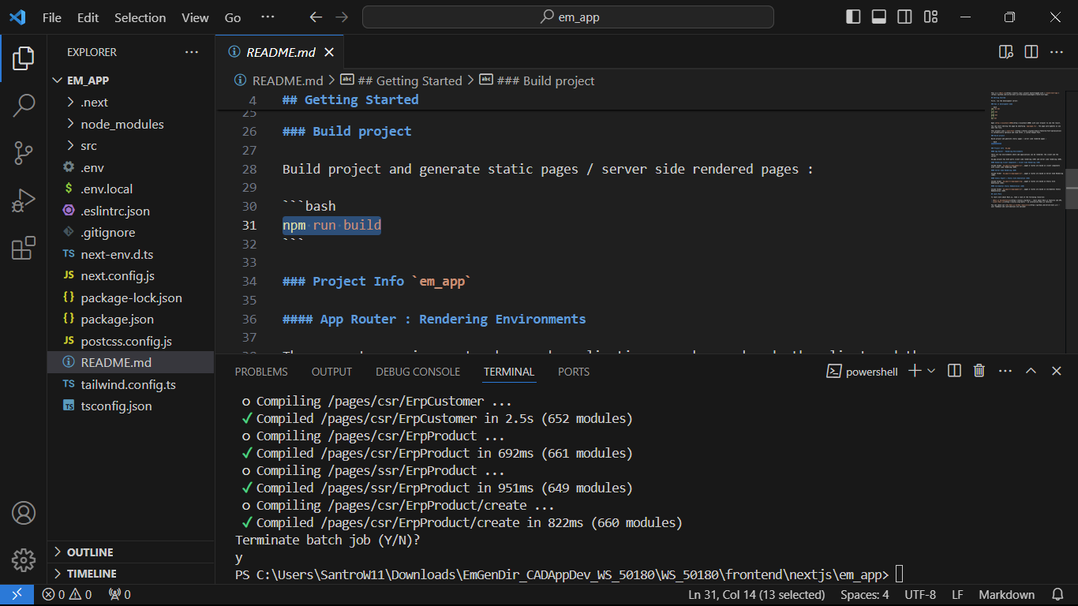Image resolution: width=1078 pixels, height=606 pixels.
Task: Open editor more actions ellipsis
Action: pos(1056,52)
